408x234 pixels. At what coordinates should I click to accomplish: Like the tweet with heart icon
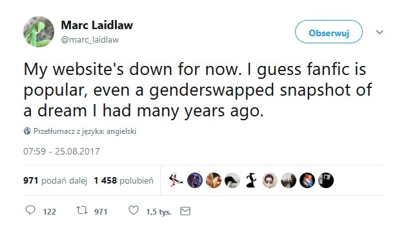pos(134,210)
